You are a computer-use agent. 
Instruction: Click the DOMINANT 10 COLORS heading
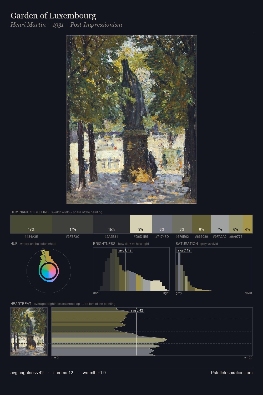click(29, 212)
